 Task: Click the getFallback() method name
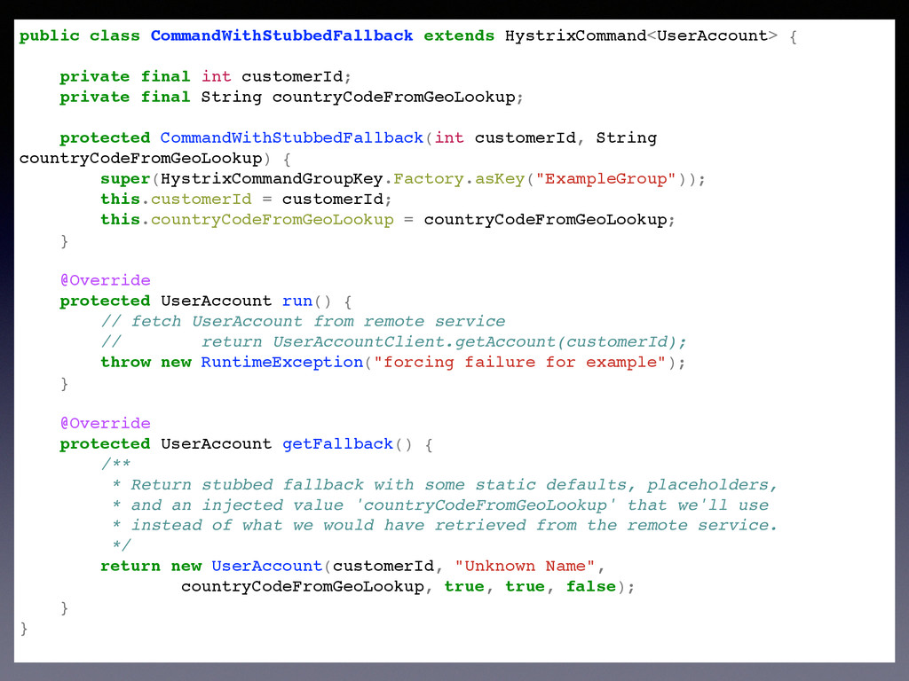click(x=337, y=444)
